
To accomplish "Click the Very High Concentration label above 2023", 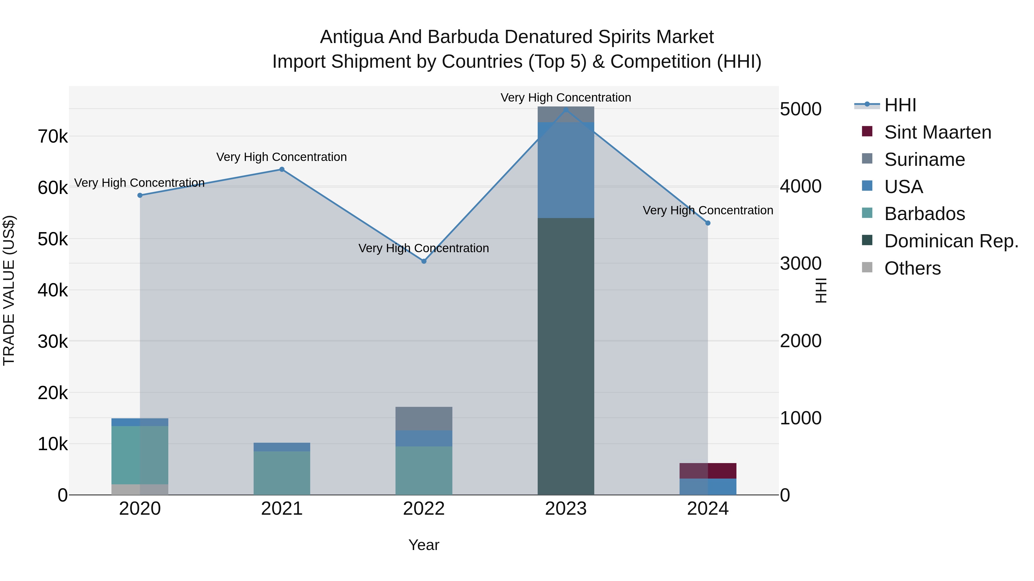I will coord(566,98).
